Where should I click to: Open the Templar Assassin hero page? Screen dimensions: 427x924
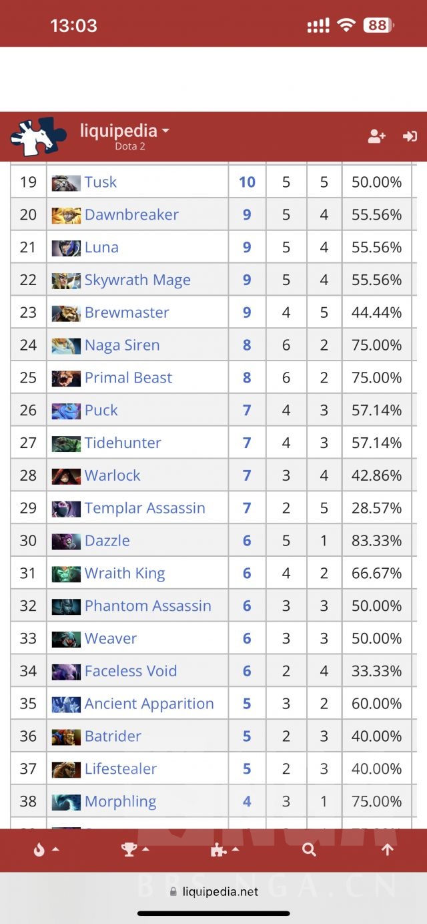pos(144,508)
